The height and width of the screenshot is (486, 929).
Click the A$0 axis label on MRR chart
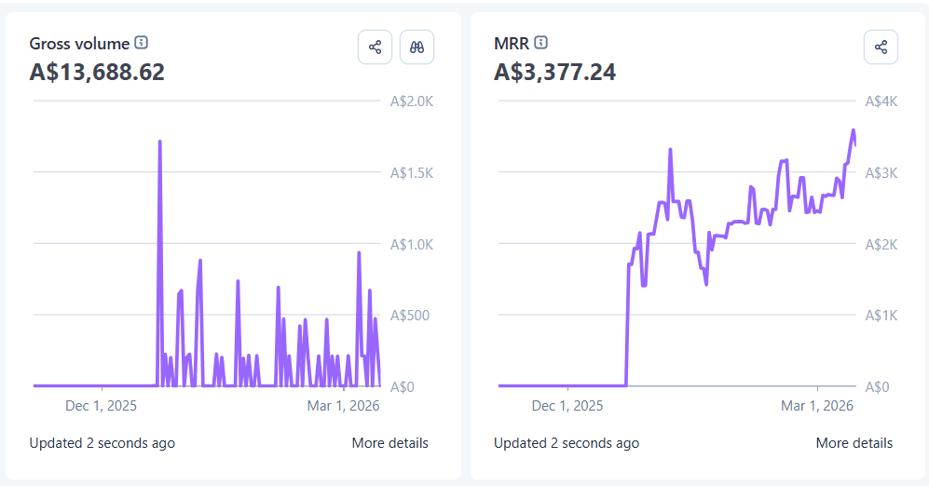[878, 387]
